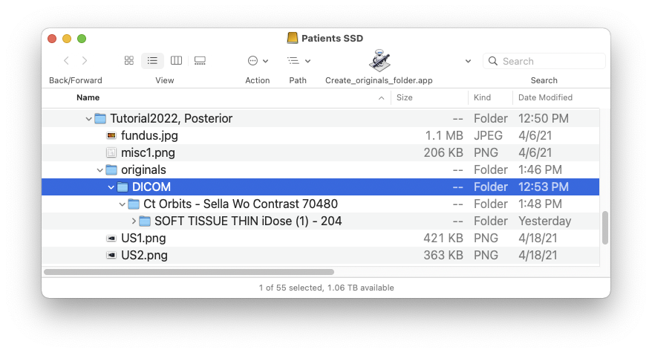The width and height of the screenshot is (652, 353).
Task: Open the toolbar overflow chevron
Action: 468,61
